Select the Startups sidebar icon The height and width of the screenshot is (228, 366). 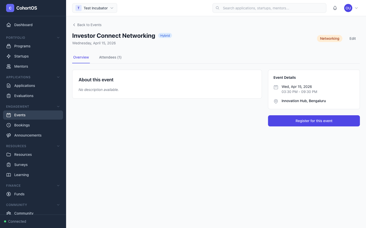click(x=8, y=56)
